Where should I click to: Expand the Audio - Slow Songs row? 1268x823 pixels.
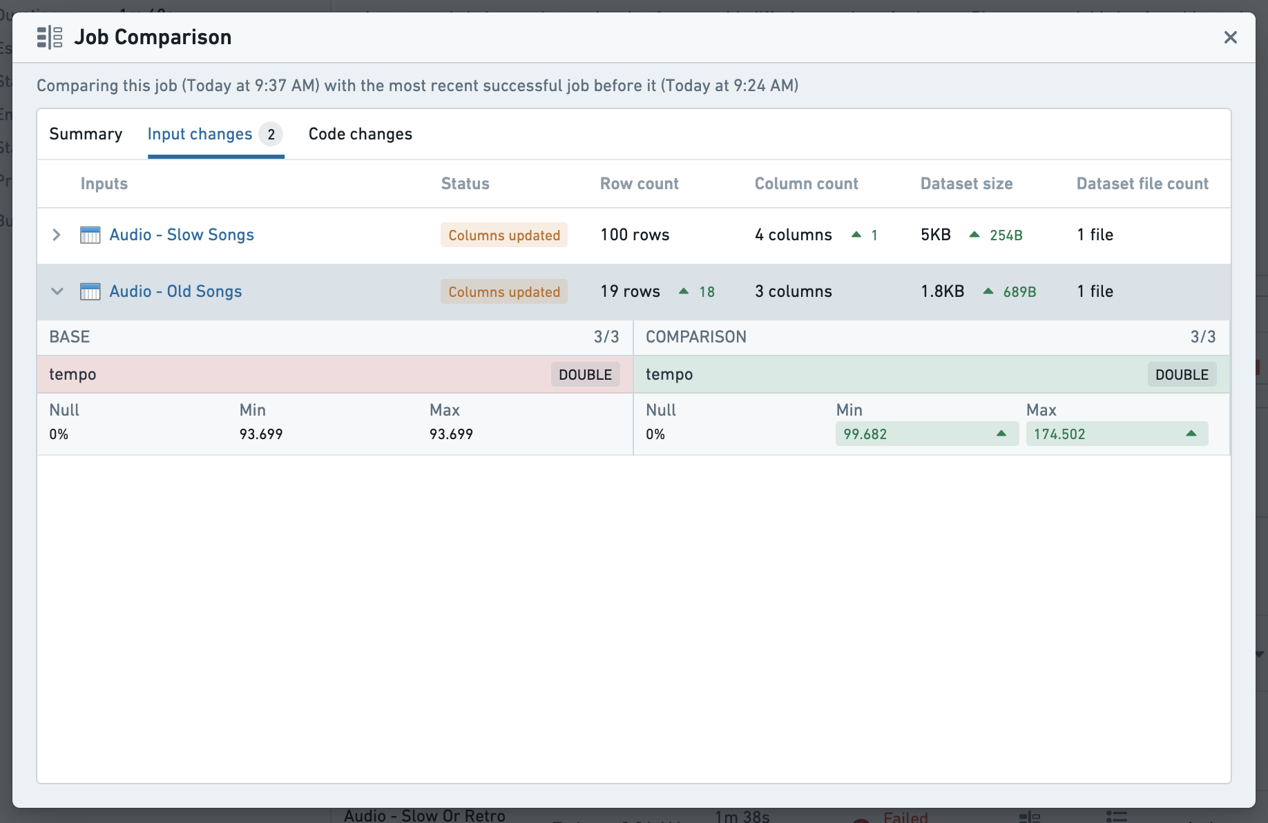(x=57, y=235)
